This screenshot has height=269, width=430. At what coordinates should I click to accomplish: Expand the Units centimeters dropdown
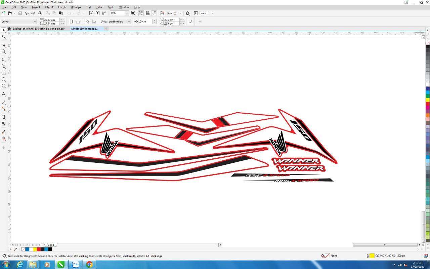coord(129,22)
